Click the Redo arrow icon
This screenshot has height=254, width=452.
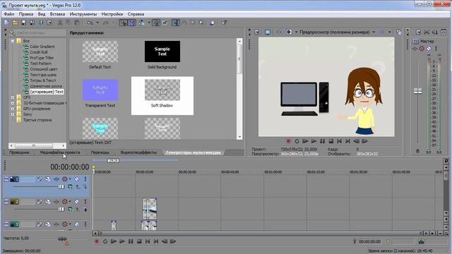click(x=106, y=23)
